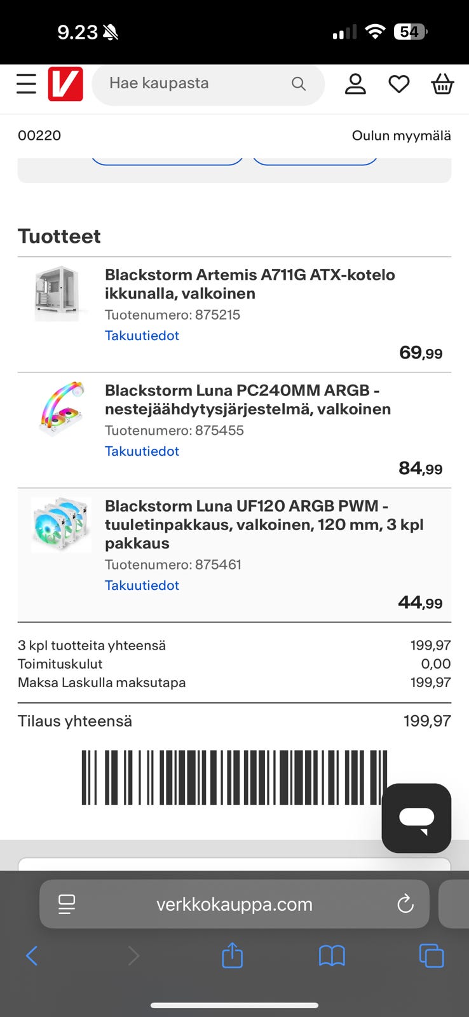Focus the "Hae kaupasta" search field
This screenshot has width=469, height=1017.
click(x=191, y=84)
